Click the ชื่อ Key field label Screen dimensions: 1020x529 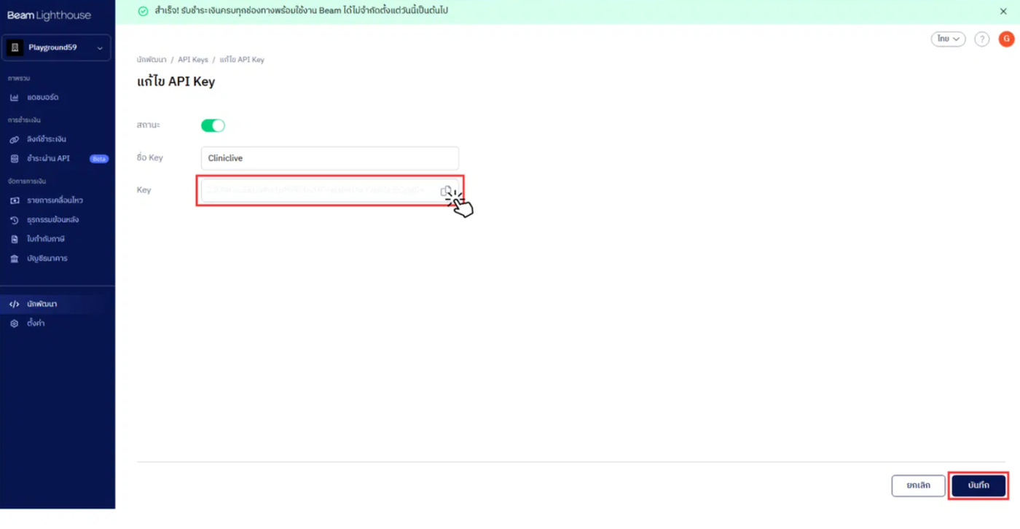coord(150,157)
